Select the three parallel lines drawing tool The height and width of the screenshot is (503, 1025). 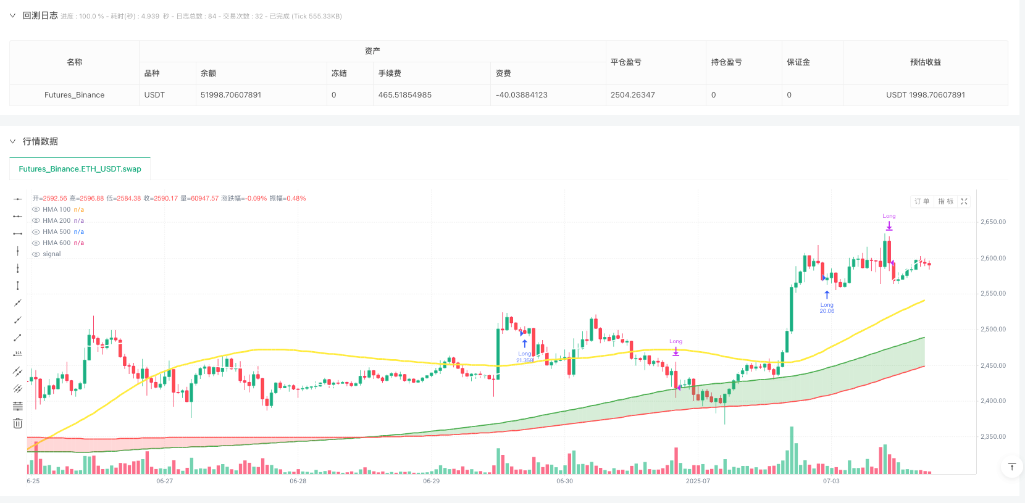(18, 389)
